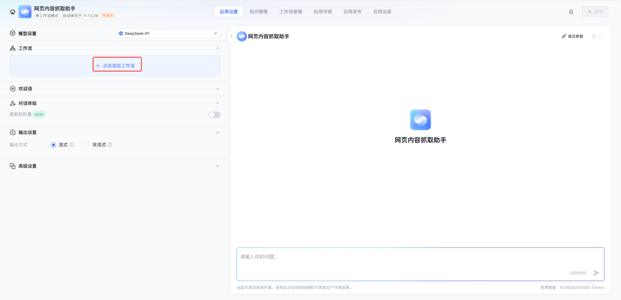Image resolution: width=621 pixels, height=300 pixels.
Task: Expand the 欢迎语 section
Action: tap(218, 89)
